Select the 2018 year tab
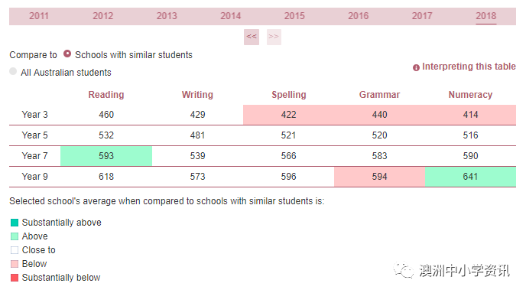 [x=485, y=16]
